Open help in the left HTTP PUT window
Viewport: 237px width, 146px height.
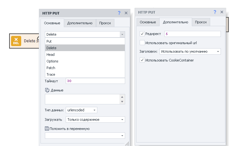pyautogui.click(x=119, y=13)
